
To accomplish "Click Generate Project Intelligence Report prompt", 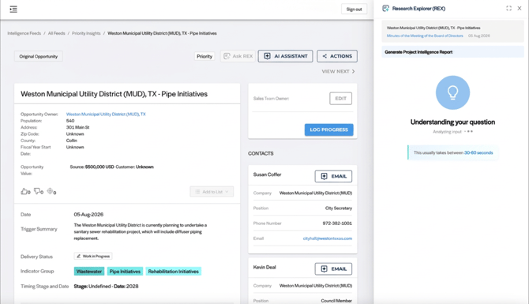I will (x=452, y=52).
